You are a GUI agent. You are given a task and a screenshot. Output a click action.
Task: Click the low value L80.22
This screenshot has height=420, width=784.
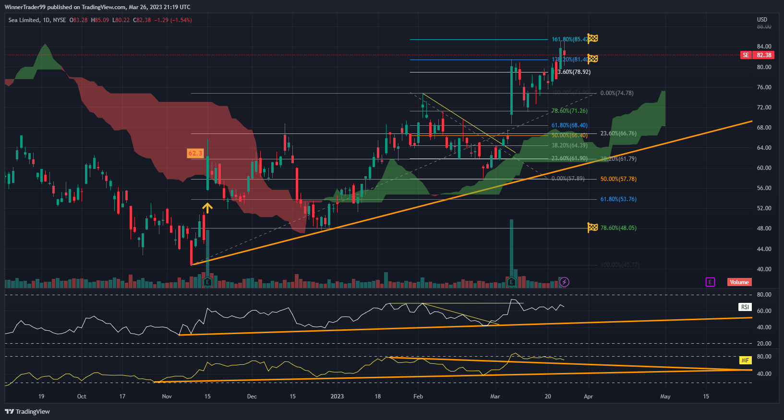tap(121, 20)
